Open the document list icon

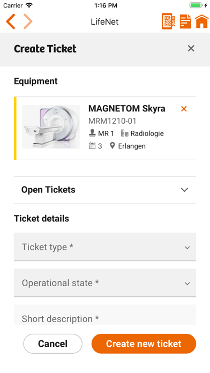185,21
